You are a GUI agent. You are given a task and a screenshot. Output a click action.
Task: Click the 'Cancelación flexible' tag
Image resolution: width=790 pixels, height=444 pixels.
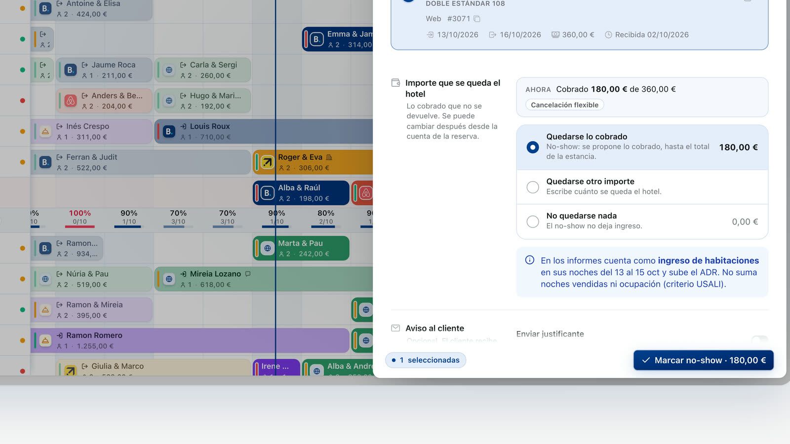click(x=564, y=105)
